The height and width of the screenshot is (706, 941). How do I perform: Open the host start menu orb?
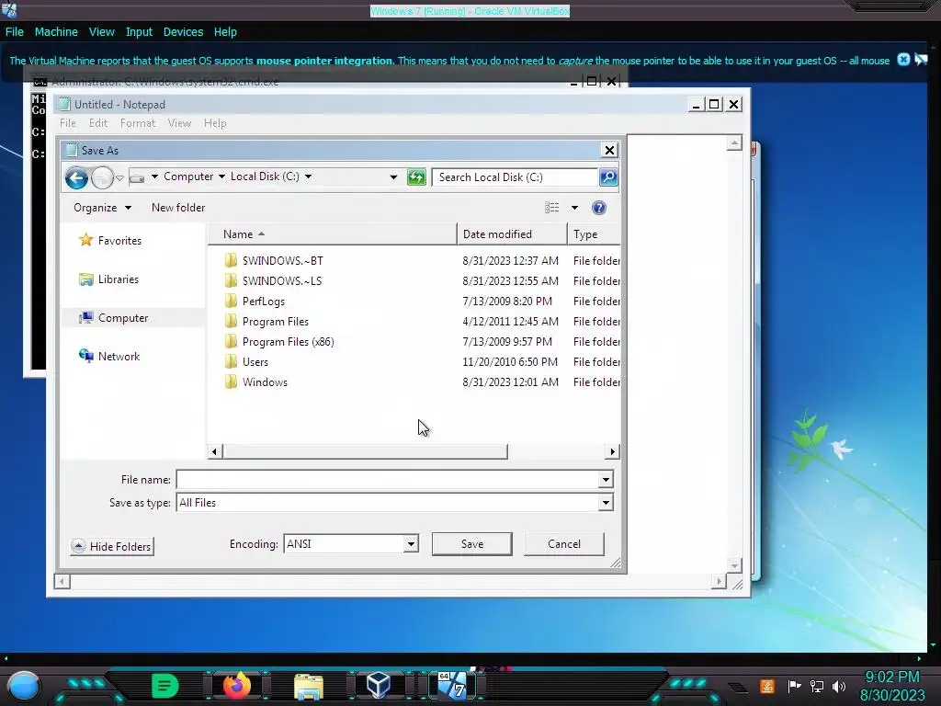[x=24, y=686]
